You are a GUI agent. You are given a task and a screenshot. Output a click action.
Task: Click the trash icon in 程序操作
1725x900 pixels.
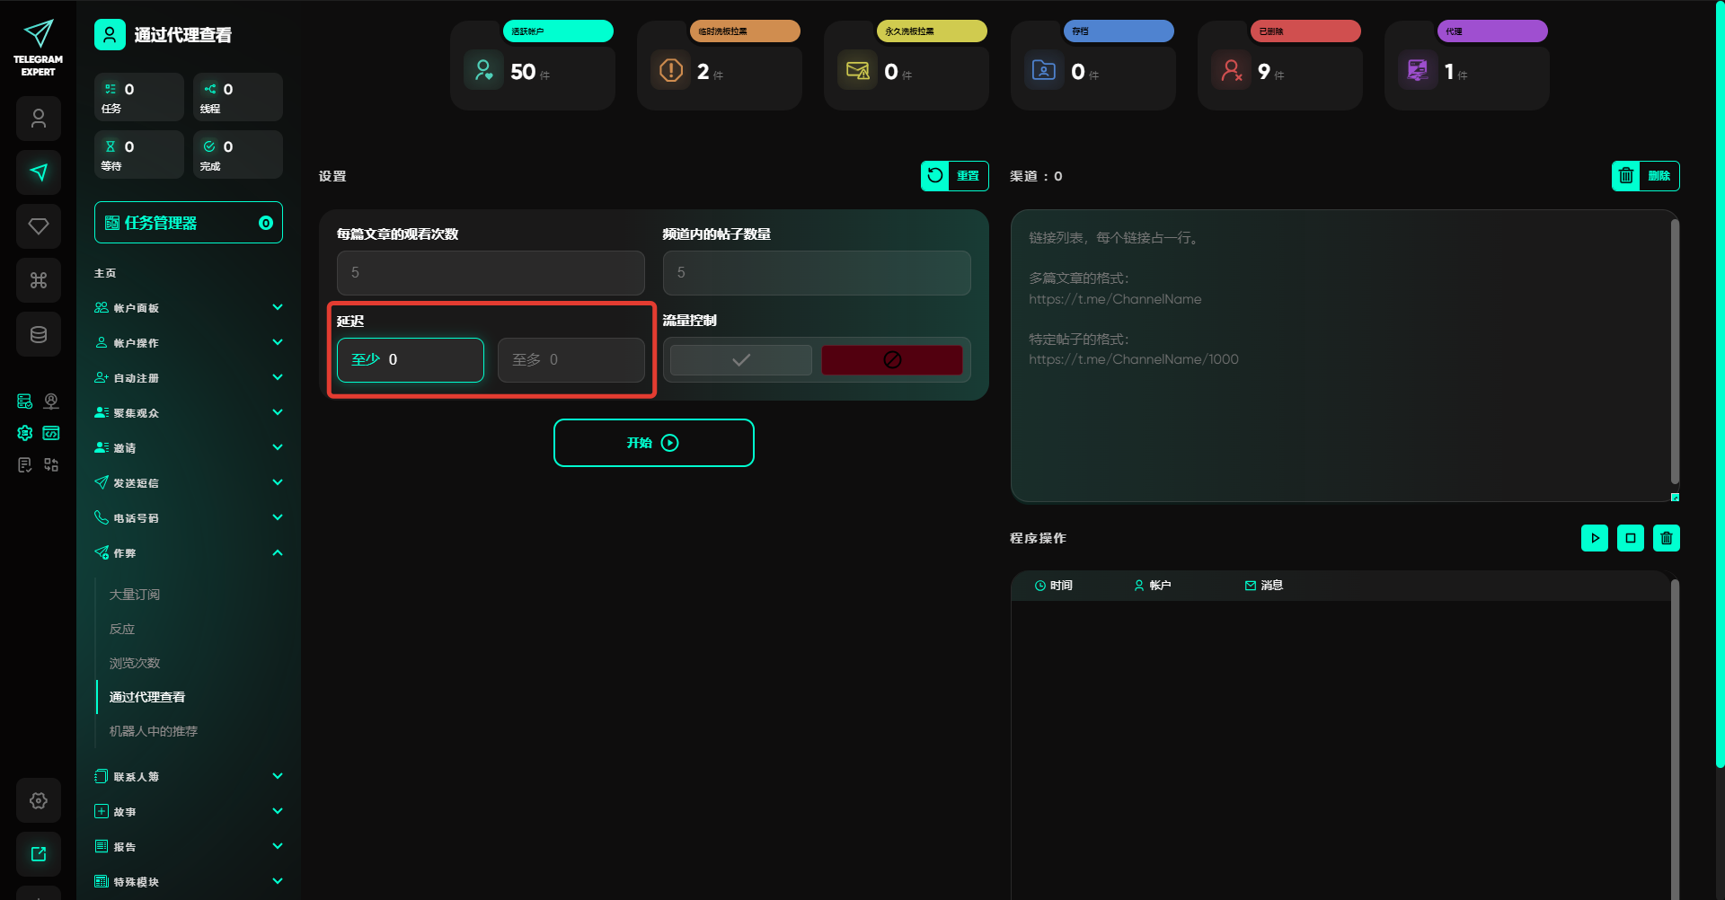point(1666,538)
